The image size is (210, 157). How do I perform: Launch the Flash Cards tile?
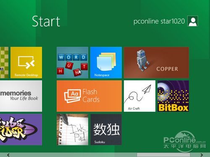89,96
